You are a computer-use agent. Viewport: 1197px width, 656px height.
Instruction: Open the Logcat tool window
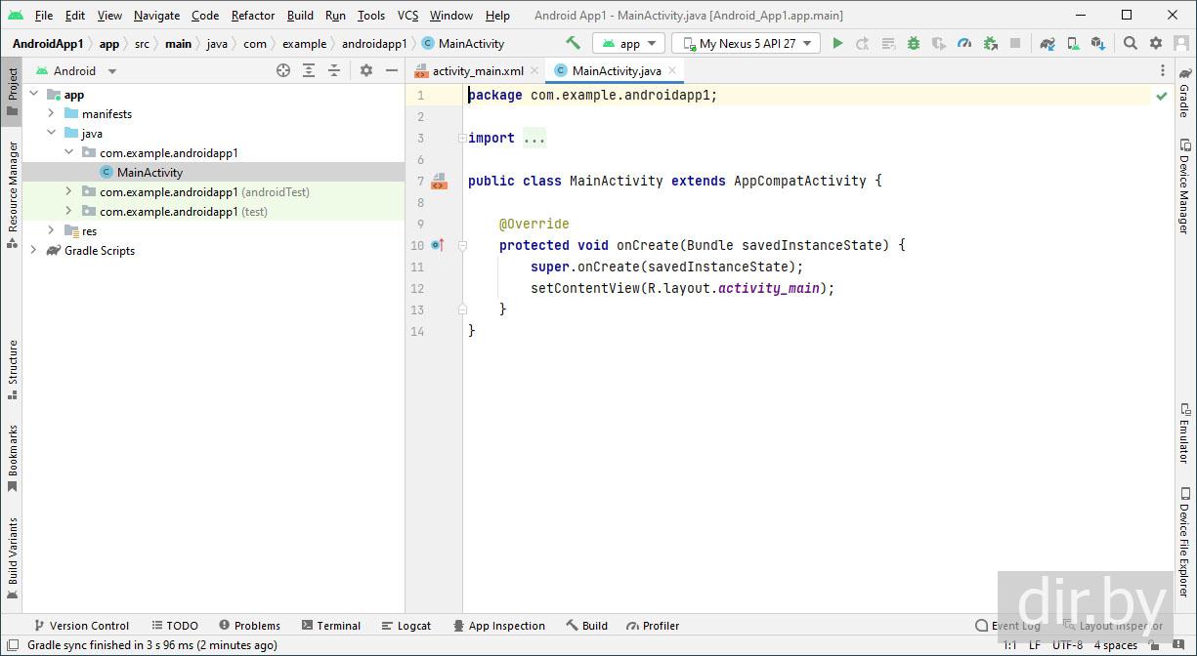406,626
